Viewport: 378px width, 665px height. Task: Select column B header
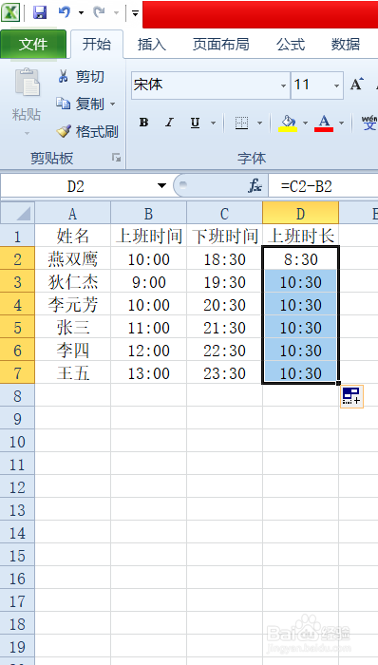[149, 213]
